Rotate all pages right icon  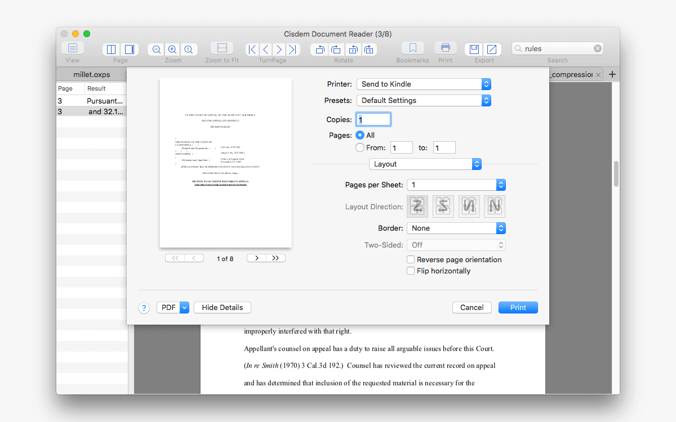click(368, 50)
